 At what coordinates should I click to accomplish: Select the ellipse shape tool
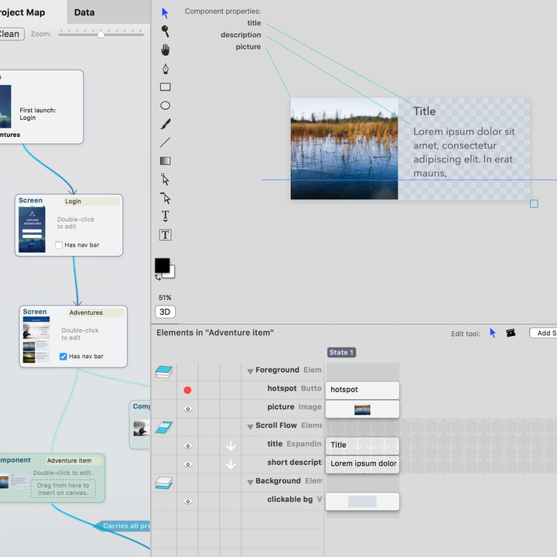point(166,105)
